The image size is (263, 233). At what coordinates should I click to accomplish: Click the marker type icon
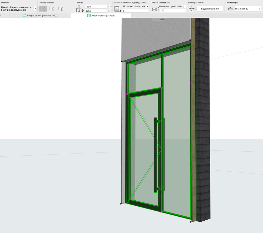230,9
